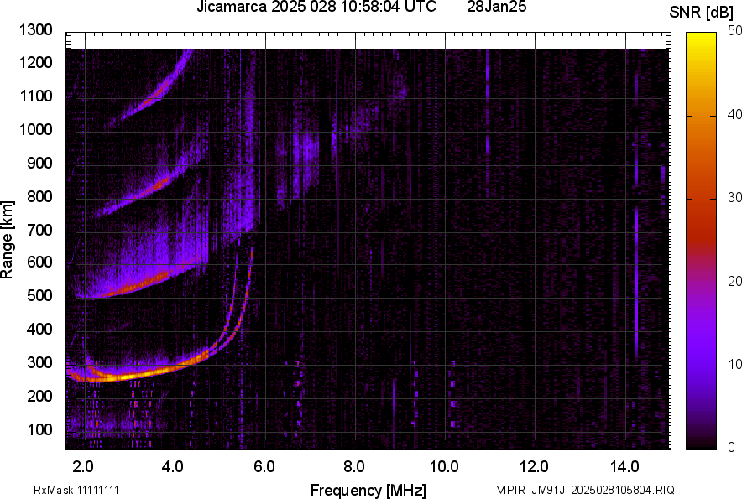Click the 28Jan25 date label
This screenshot has width=742, height=499.
click(x=494, y=8)
